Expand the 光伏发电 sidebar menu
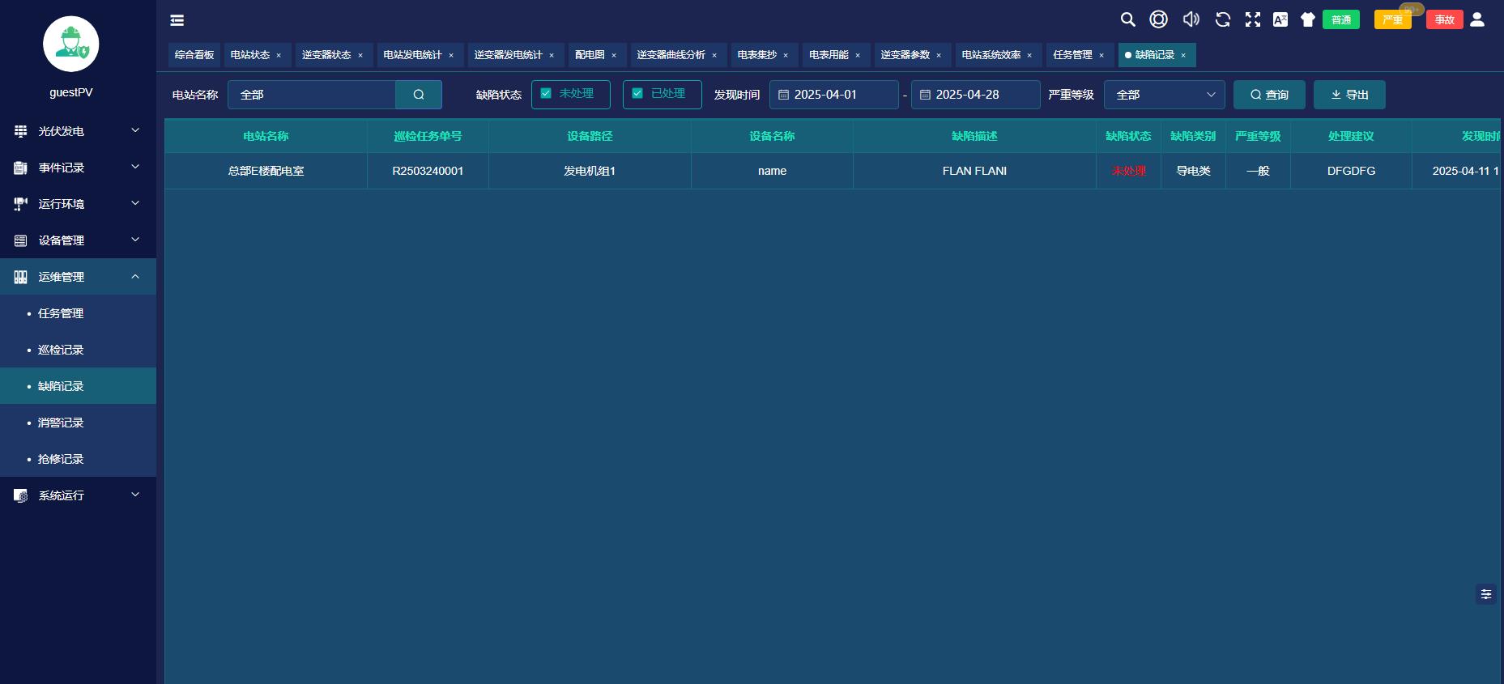The height and width of the screenshot is (684, 1504). click(78, 131)
